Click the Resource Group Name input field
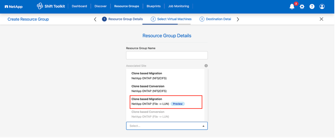The height and width of the screenshot is (138, 336). 167,55
